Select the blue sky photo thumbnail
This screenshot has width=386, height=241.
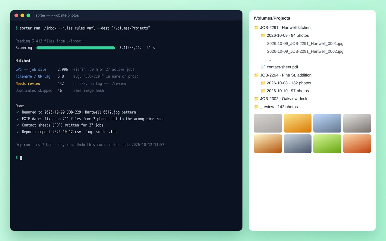(x=327, y=123)
